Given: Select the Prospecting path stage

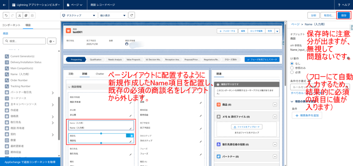Looking at the screenshot, I should pyautogui.click(x=75, y=59).
